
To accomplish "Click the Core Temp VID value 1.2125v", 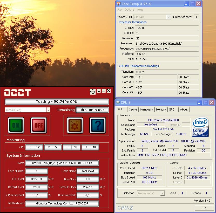I will tap(167, 59).
